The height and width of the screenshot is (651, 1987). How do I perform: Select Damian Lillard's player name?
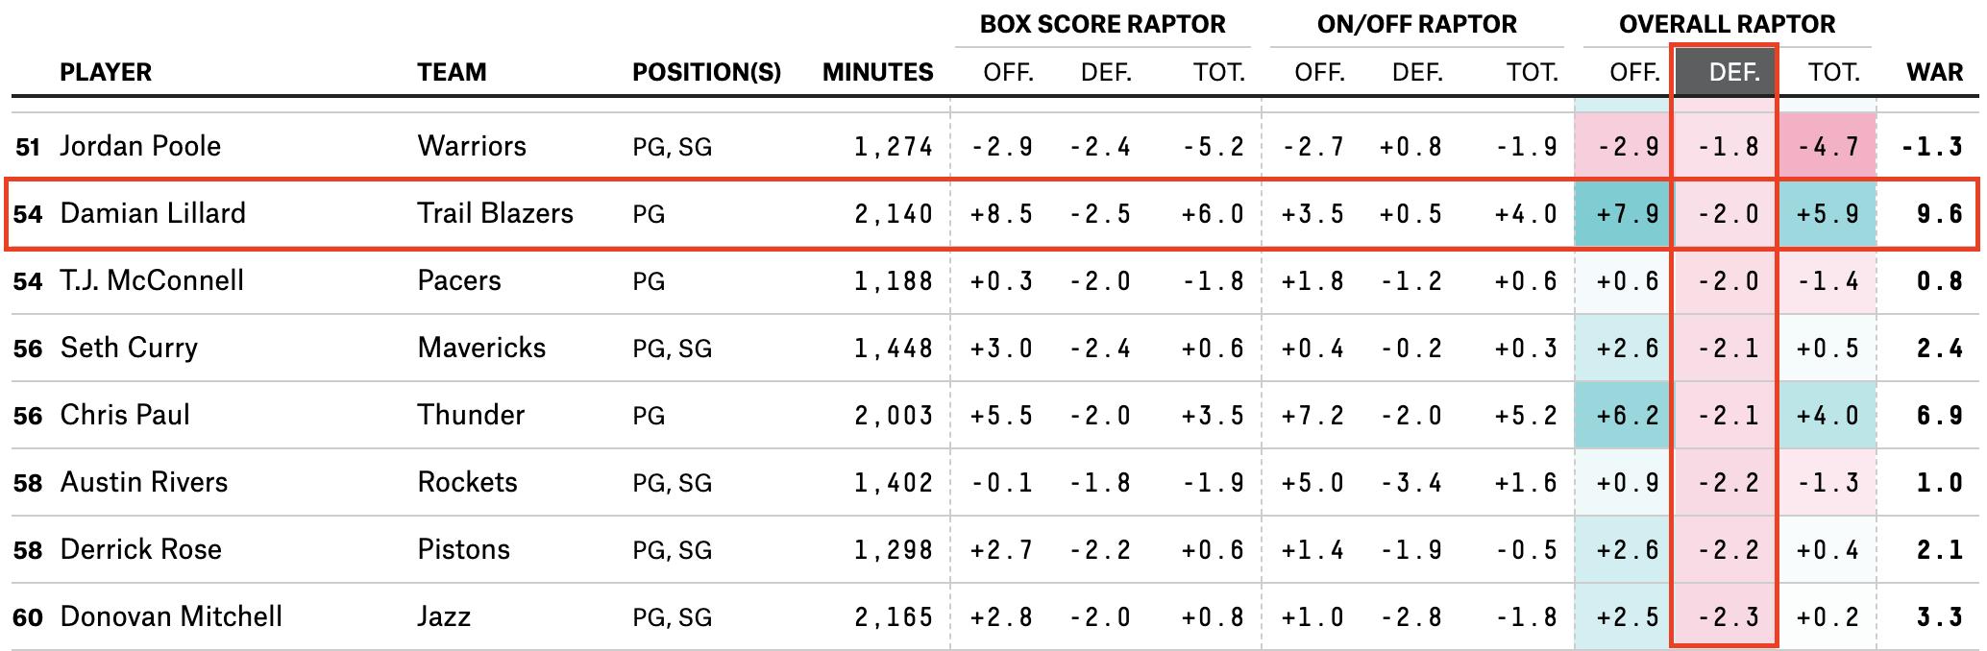click(x=153, y=212)
